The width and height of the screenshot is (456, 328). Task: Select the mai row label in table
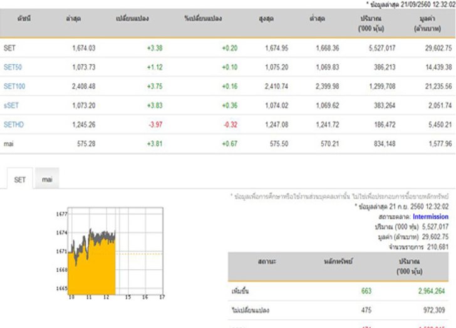tap(8, 144)
